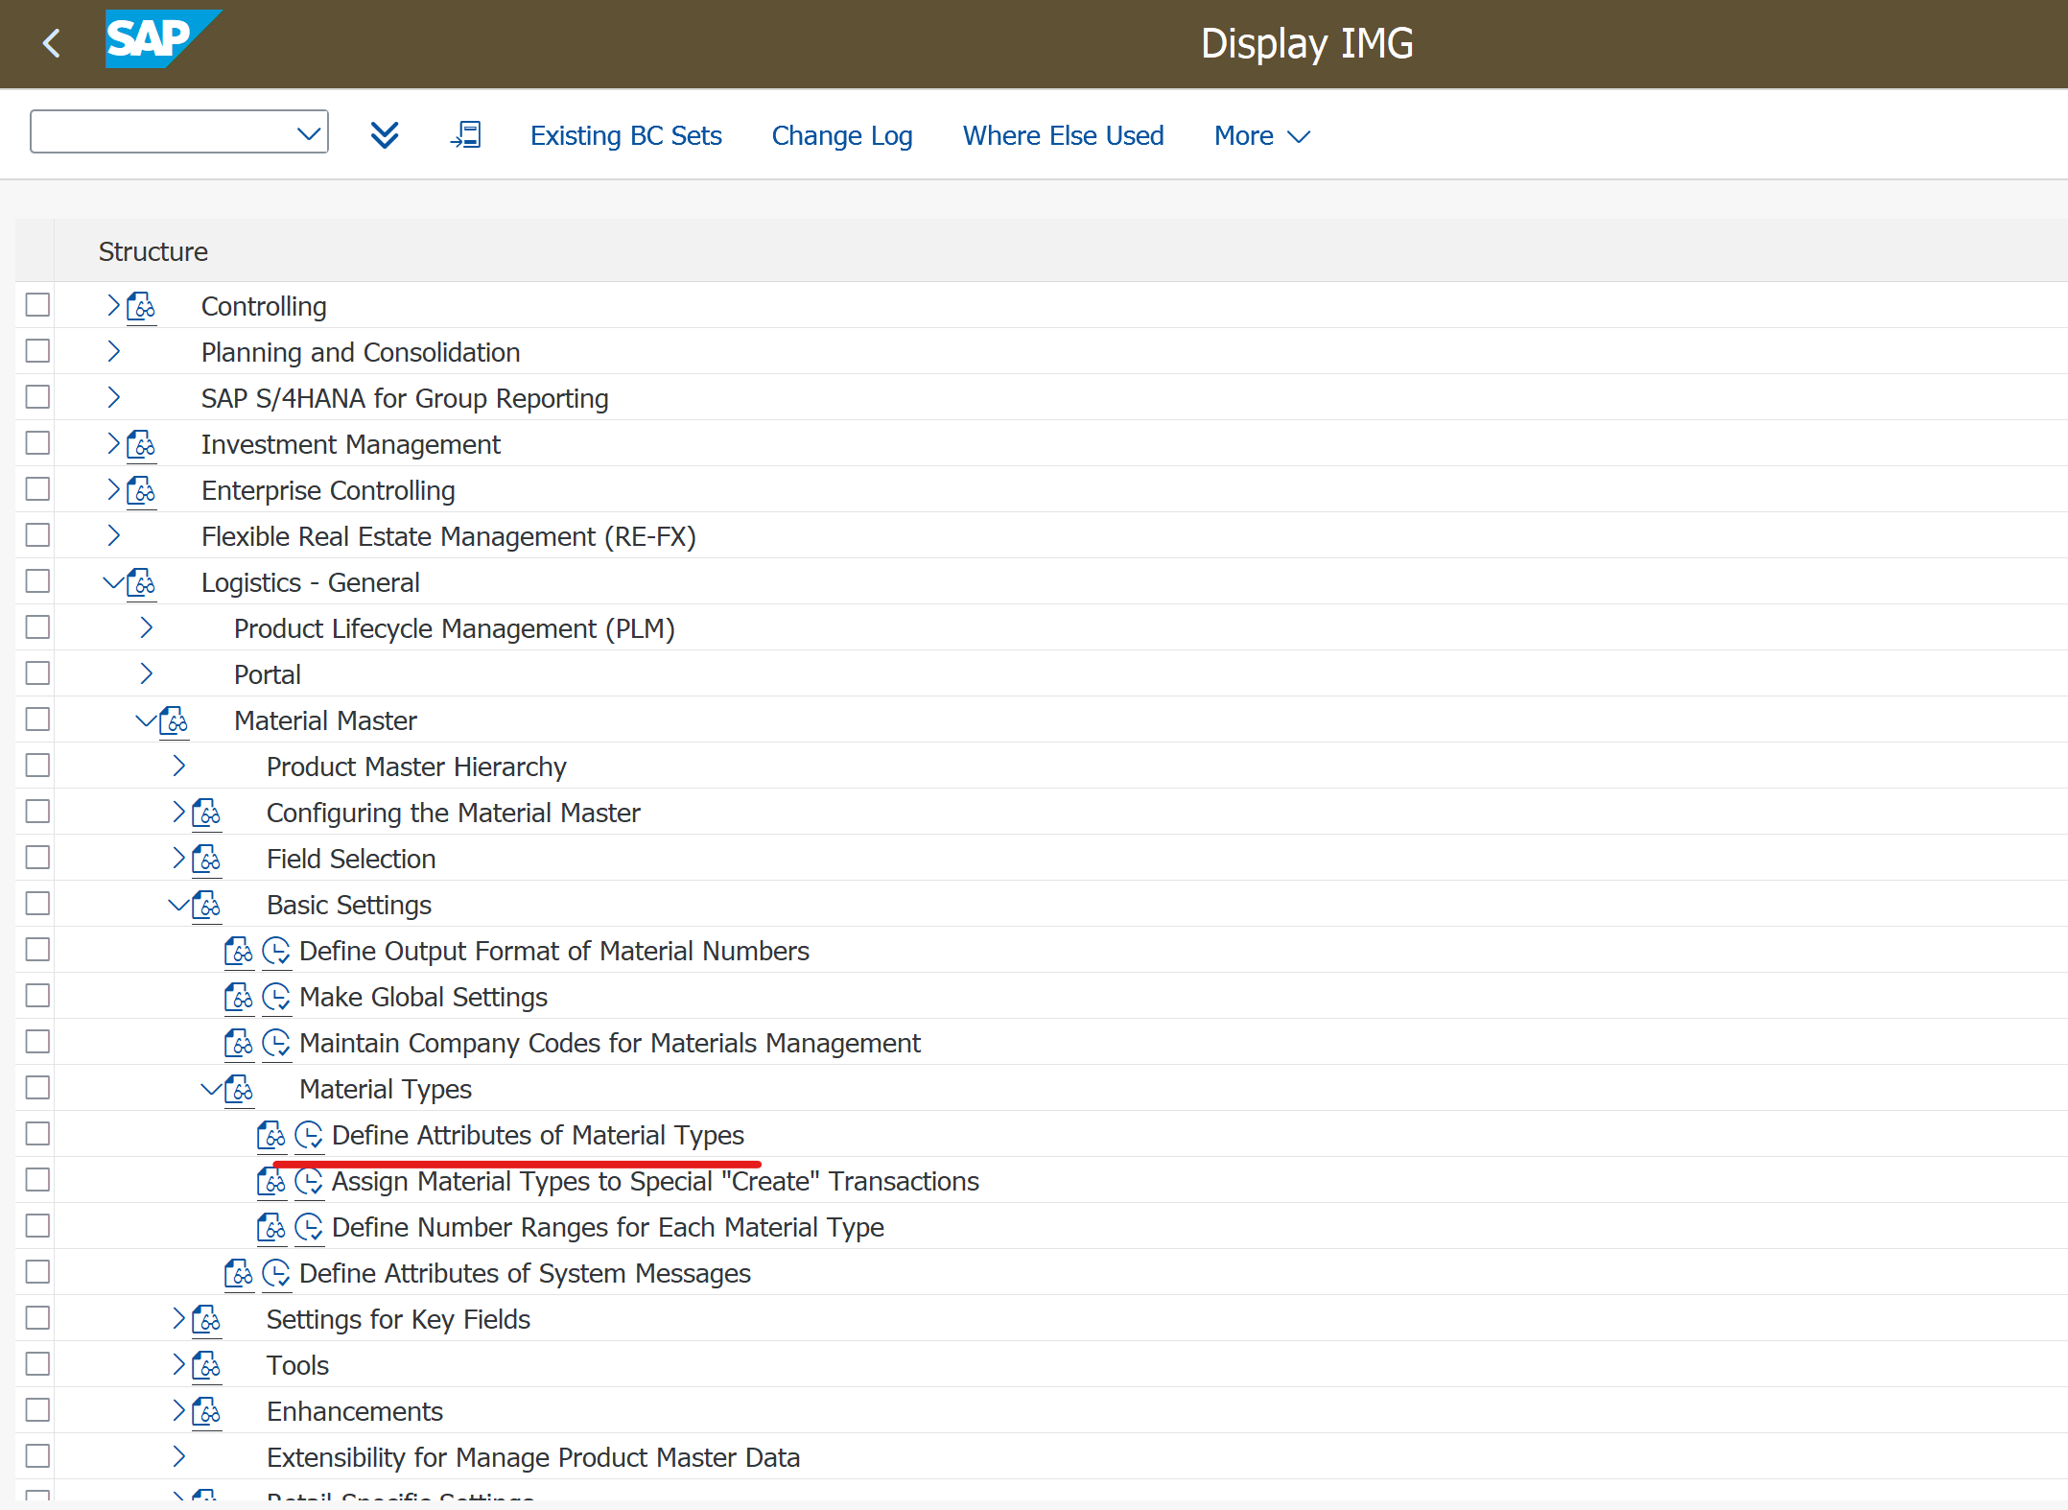The image size is (2068, 1510).
Task: Open documentation icon for Enterprise Controlling
Action: [x=142, y=491]
